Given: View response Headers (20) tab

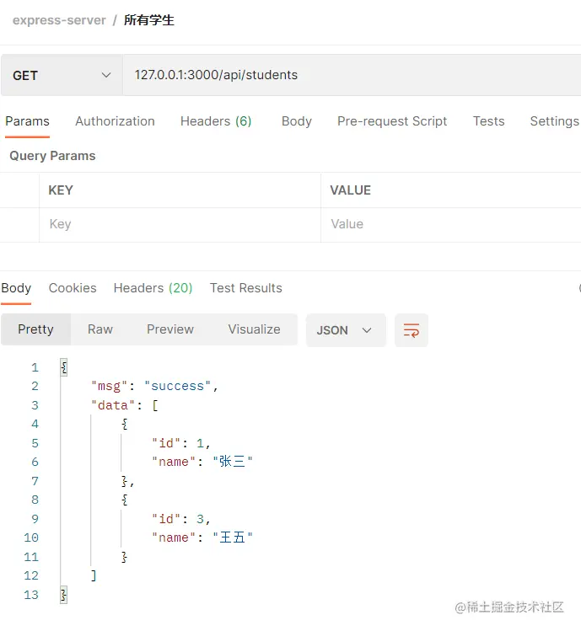Looking at the screenshot, I should point(153,288).
